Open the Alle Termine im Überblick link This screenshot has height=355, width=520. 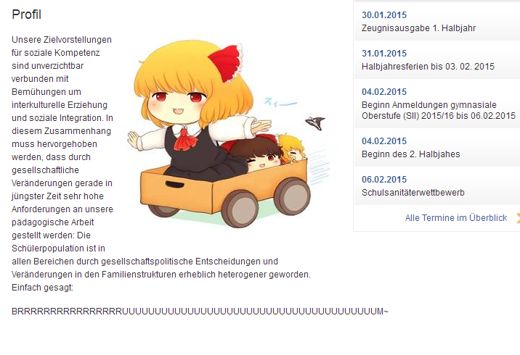(x=455, y=217)
